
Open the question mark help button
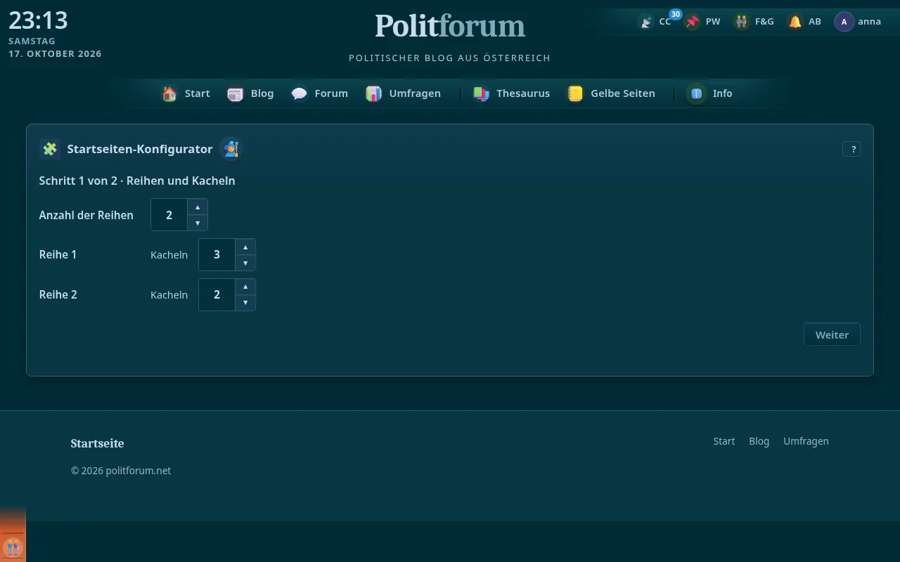coord(851,149)
